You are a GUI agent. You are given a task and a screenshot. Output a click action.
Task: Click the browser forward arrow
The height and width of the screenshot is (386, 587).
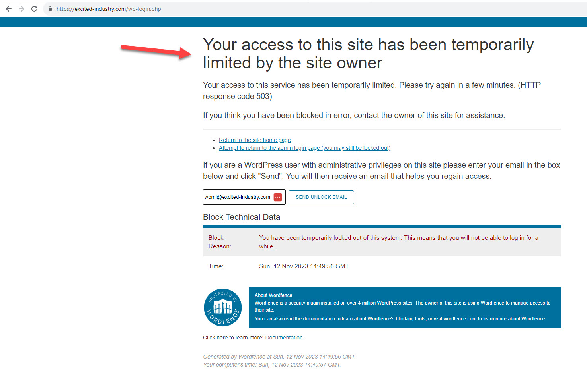point(21,9)
